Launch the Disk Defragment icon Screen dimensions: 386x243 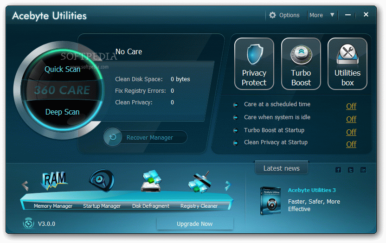pyautogui.click(x=151, y=181)
